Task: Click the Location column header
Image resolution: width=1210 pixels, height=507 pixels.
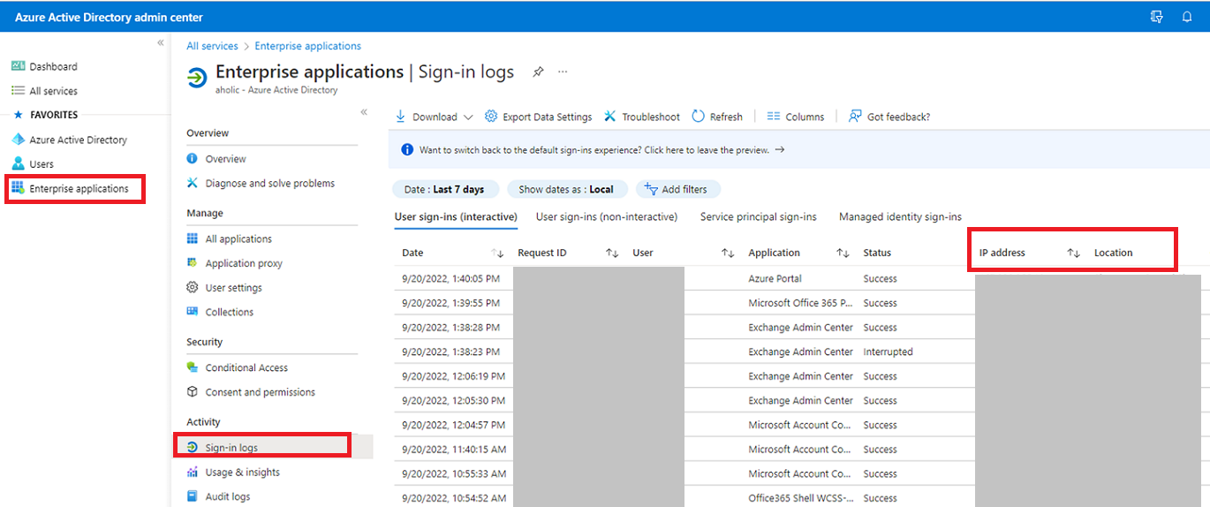Action: coord(1114,253)
